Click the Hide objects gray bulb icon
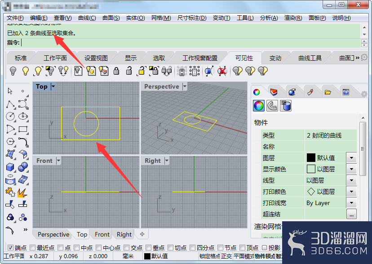 (13, 71)
